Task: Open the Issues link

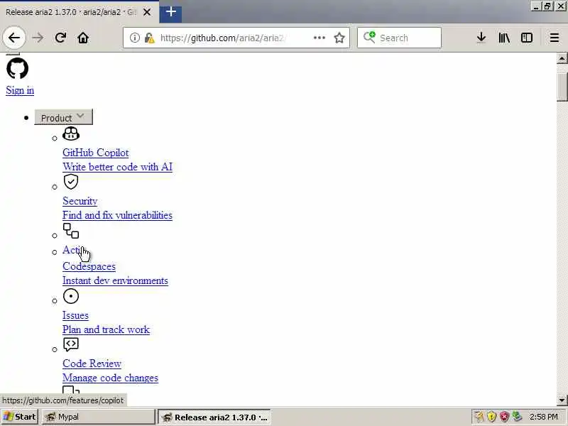Action: [75, 315]
